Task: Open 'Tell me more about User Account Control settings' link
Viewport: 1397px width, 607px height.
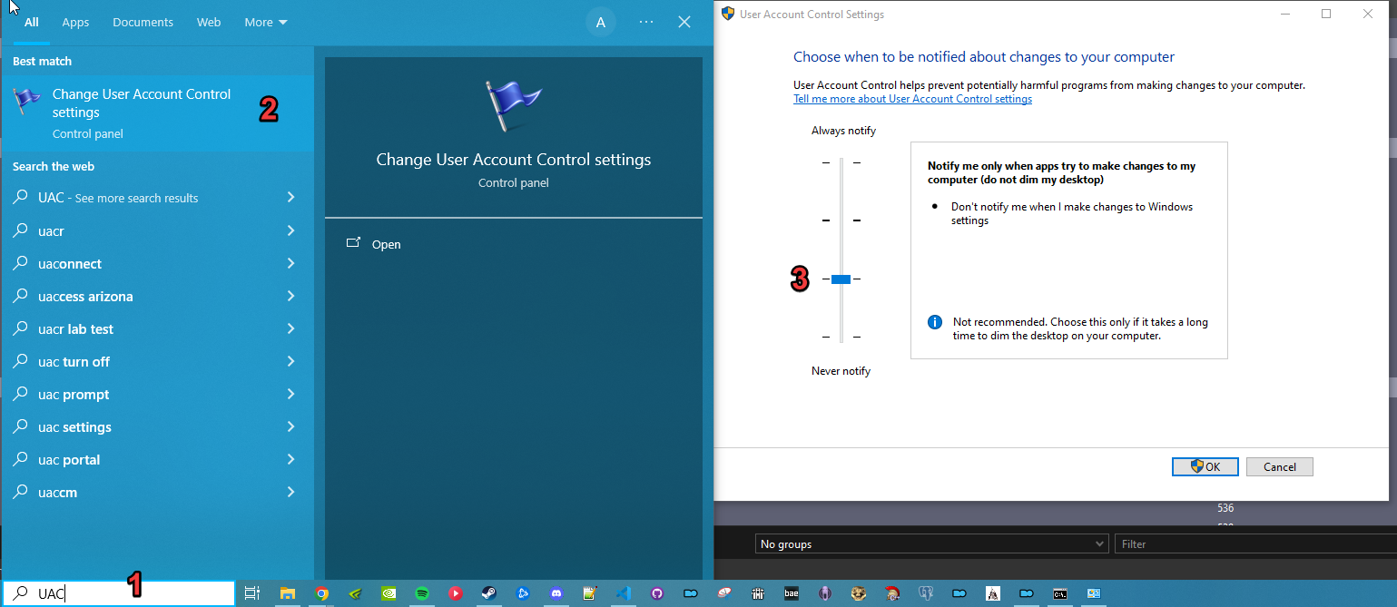Action: (x=912, y=99)
